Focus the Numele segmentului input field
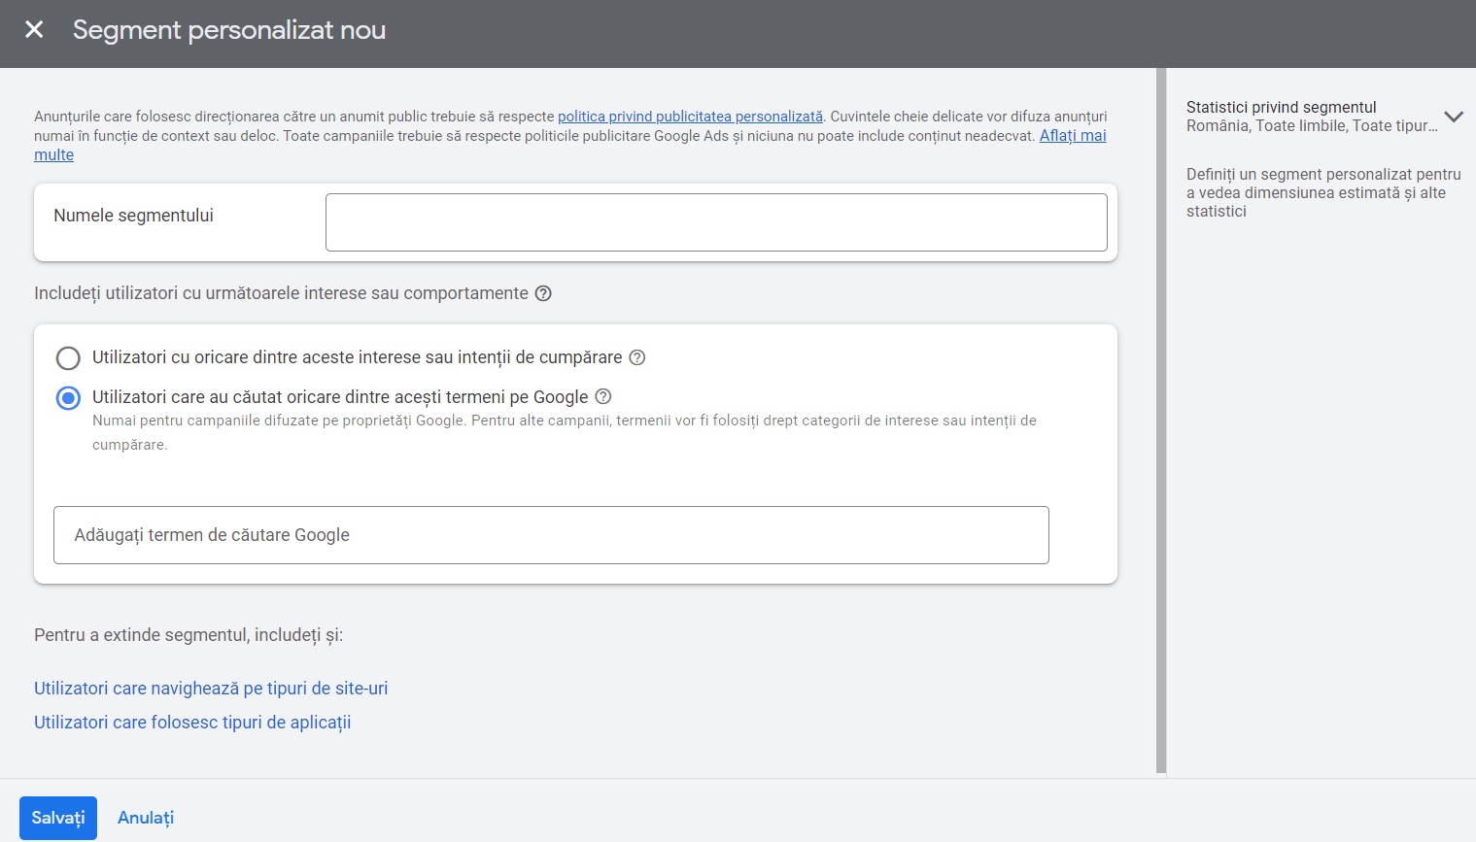 716,222
